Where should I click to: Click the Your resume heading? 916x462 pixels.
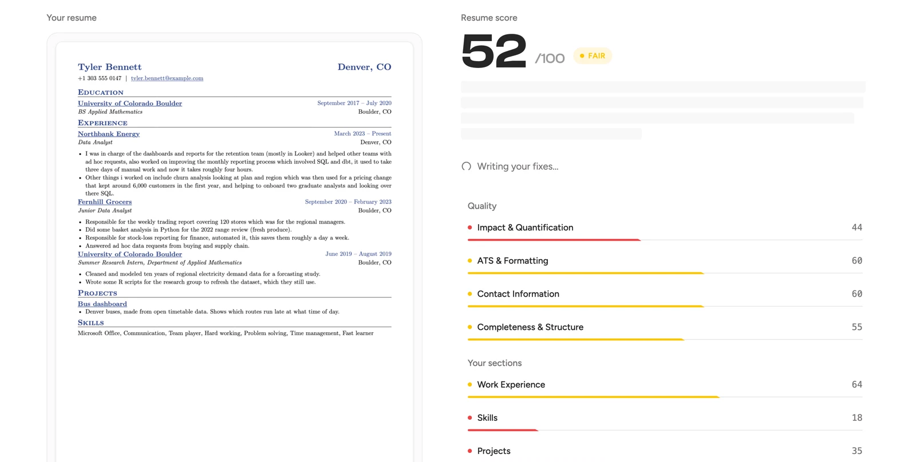click(x=72, y=18)
